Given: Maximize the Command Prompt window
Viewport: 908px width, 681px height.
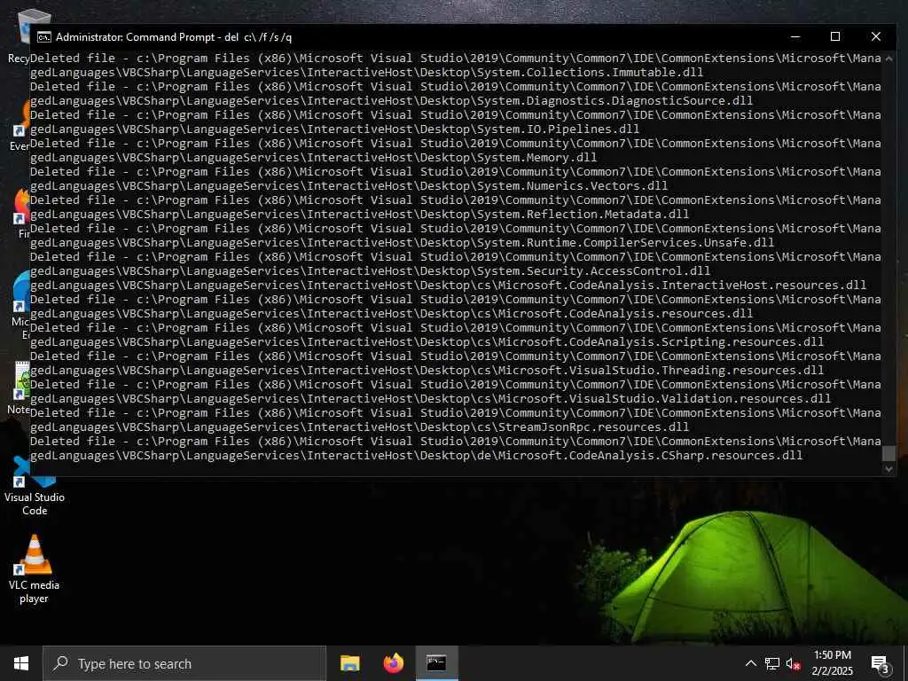Looking at the screenshot, I should (835, 36).
